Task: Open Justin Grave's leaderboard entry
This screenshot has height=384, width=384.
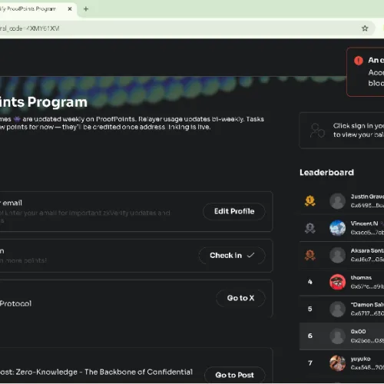Action: (x=342, y=201)
